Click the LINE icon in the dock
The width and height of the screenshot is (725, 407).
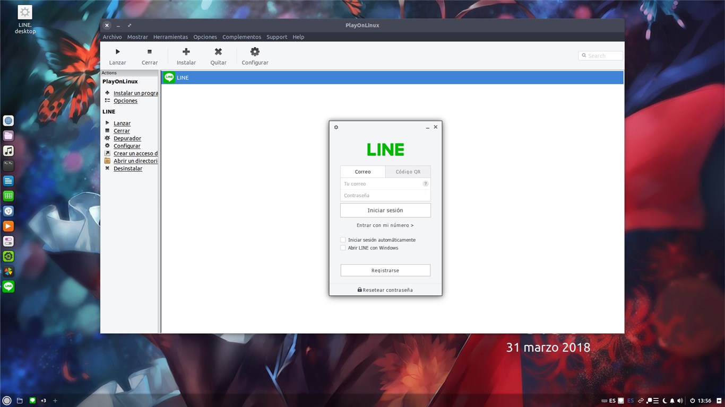pyautogui.click(x=8, y=287)
